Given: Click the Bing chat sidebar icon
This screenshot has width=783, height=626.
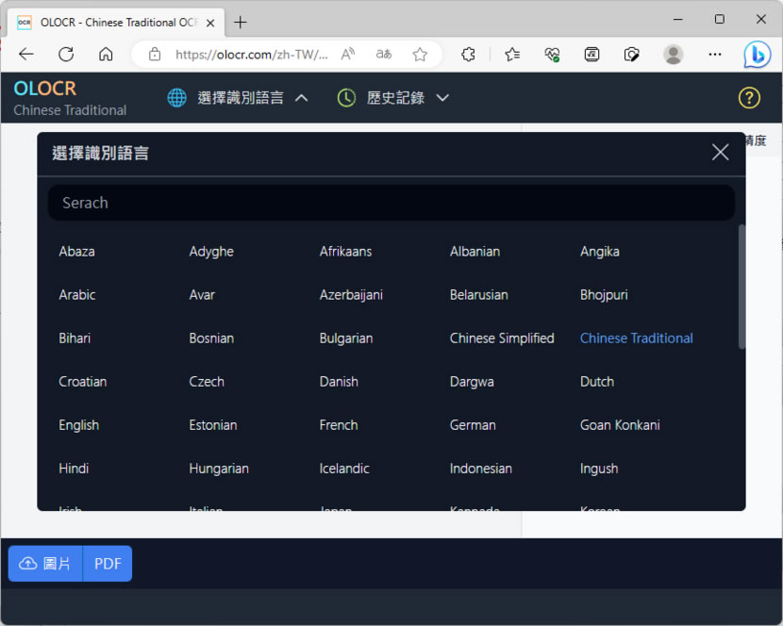Looking at the screenshot, I should coord(757,55).
